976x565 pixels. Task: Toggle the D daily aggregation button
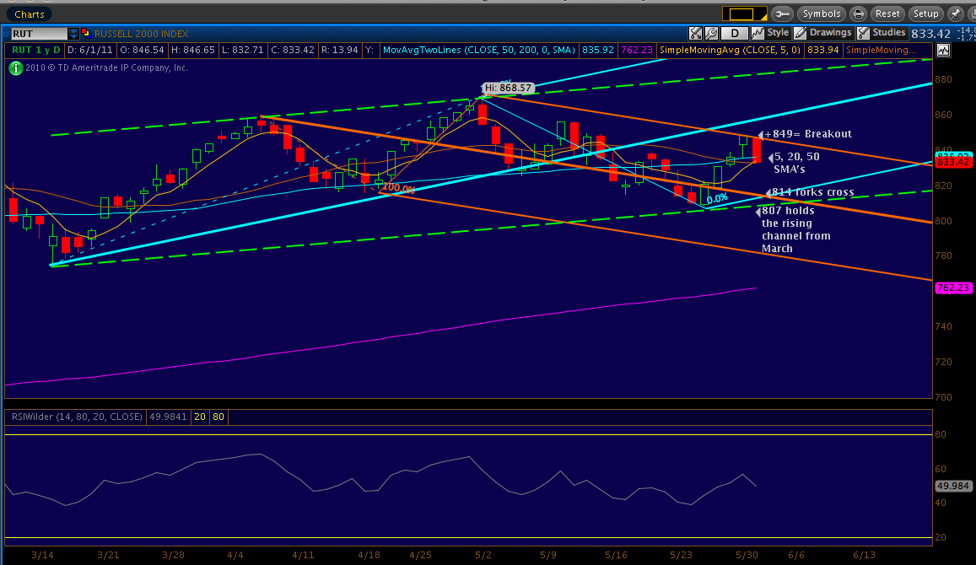pos(735,33)
